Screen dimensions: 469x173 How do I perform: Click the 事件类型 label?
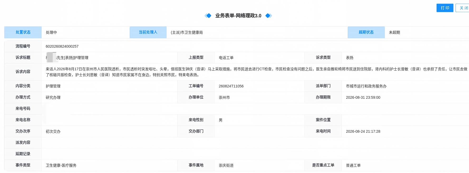pyautogui.click(x=23, y=165)
